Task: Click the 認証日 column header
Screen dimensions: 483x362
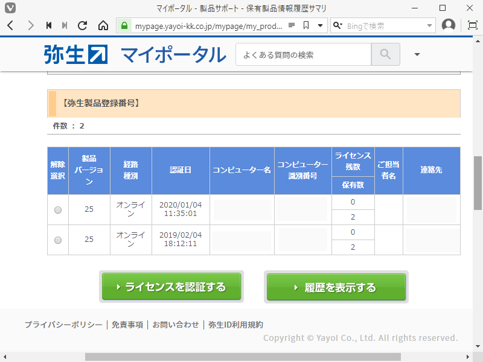Action: pos(181,171)
